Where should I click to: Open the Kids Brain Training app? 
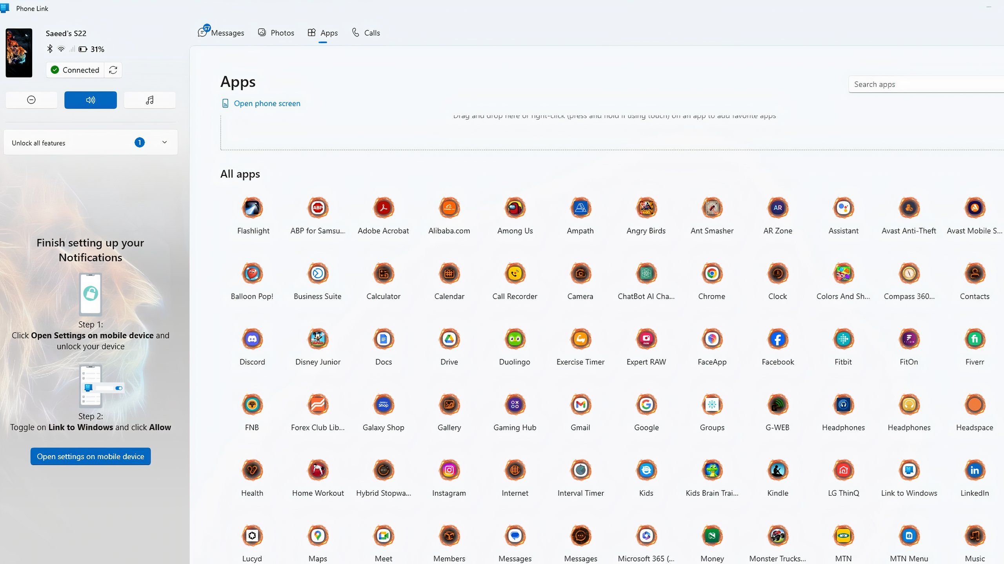[x=712, y=470]
